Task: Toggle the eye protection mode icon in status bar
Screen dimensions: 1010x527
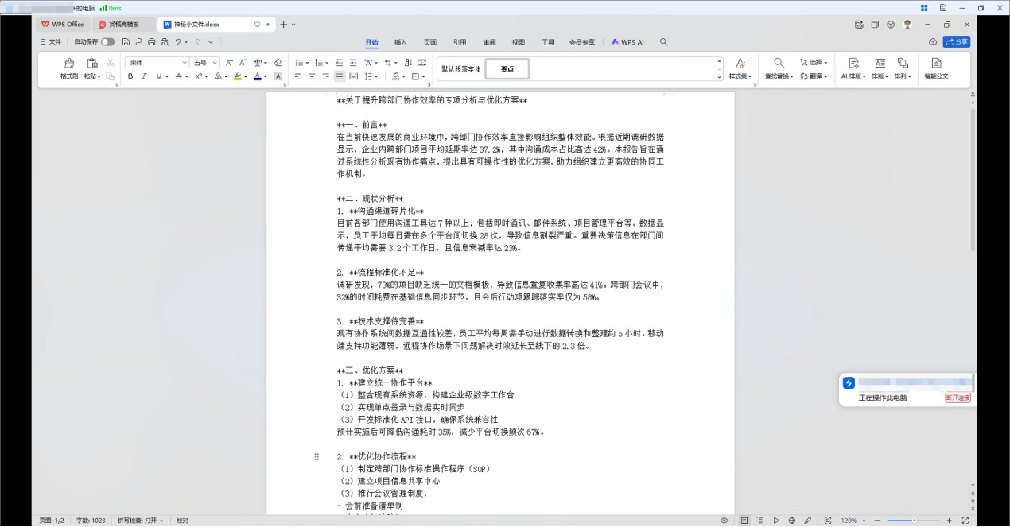Action: tap(724, 521)
